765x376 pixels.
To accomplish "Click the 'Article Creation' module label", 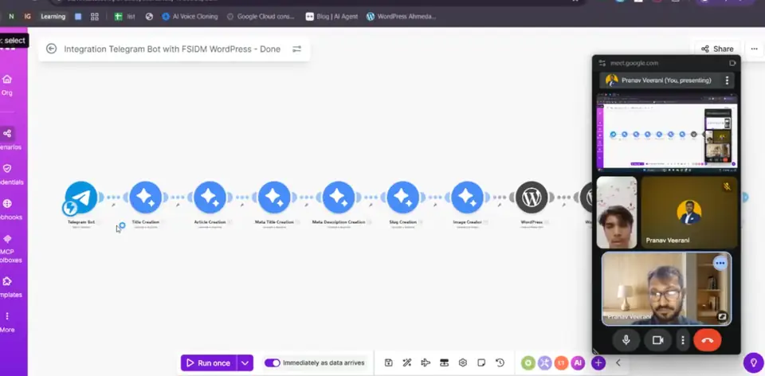I will point(210,222).
